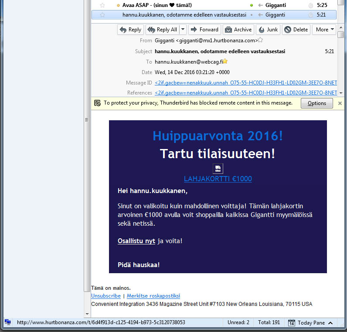Click the star next to recipient address

pyautogui.click(x=225, y=61)
